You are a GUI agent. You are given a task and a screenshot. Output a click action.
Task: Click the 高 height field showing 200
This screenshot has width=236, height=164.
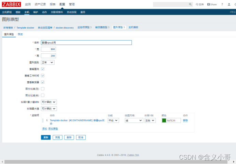[48, 56]
